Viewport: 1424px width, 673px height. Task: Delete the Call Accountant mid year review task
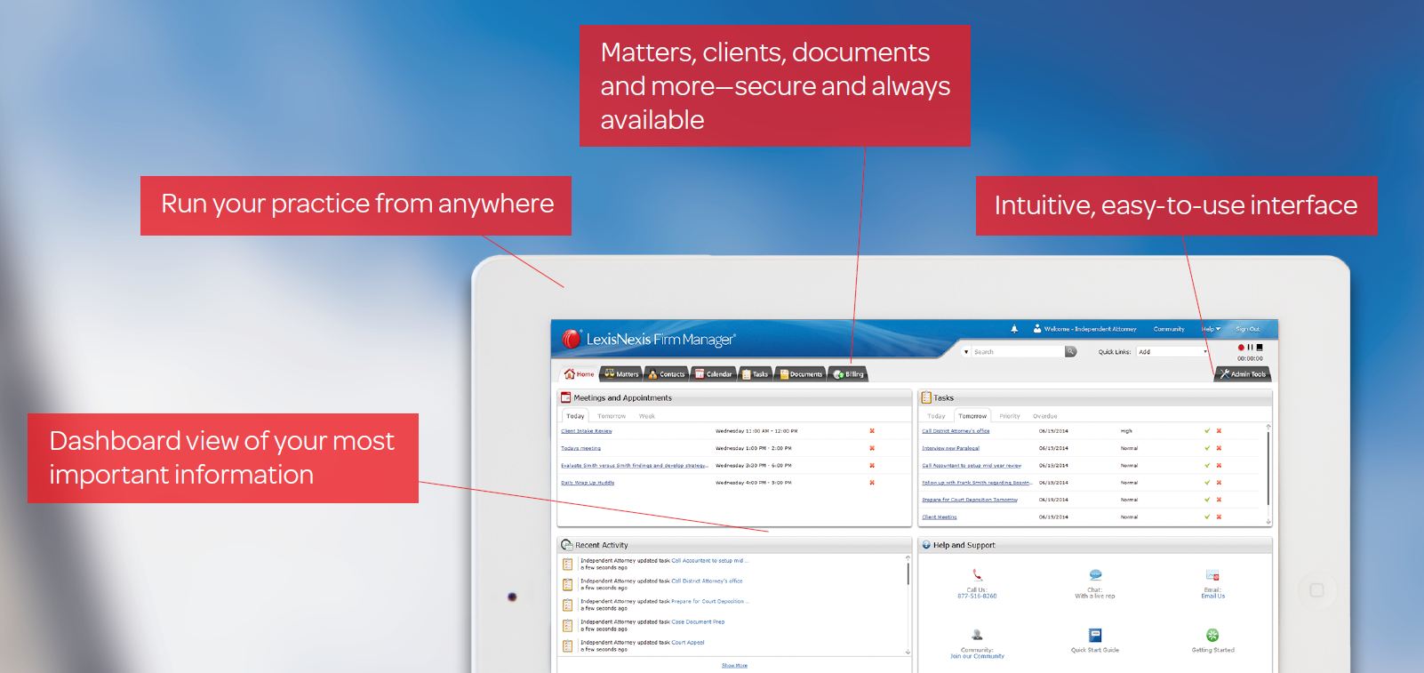(1219, 465)
